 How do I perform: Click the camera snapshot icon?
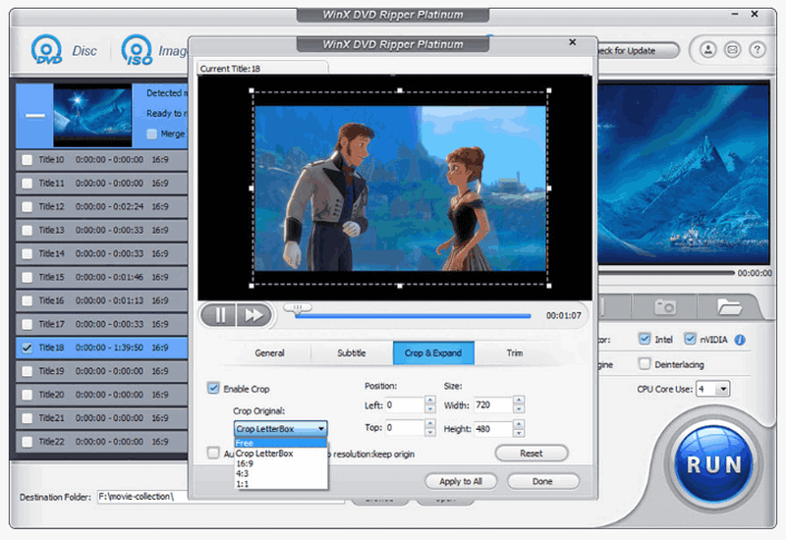pos(665,306)
